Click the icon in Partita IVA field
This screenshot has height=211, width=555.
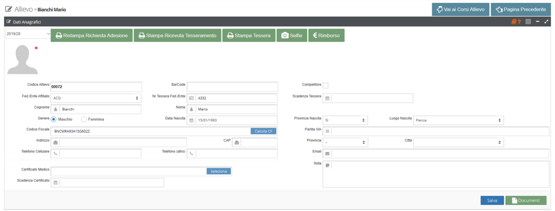point(327,131)
